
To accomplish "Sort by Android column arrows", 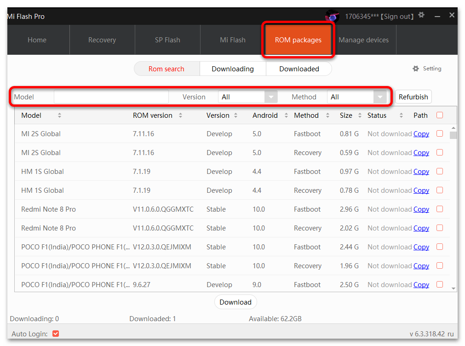I will point(286,115).
